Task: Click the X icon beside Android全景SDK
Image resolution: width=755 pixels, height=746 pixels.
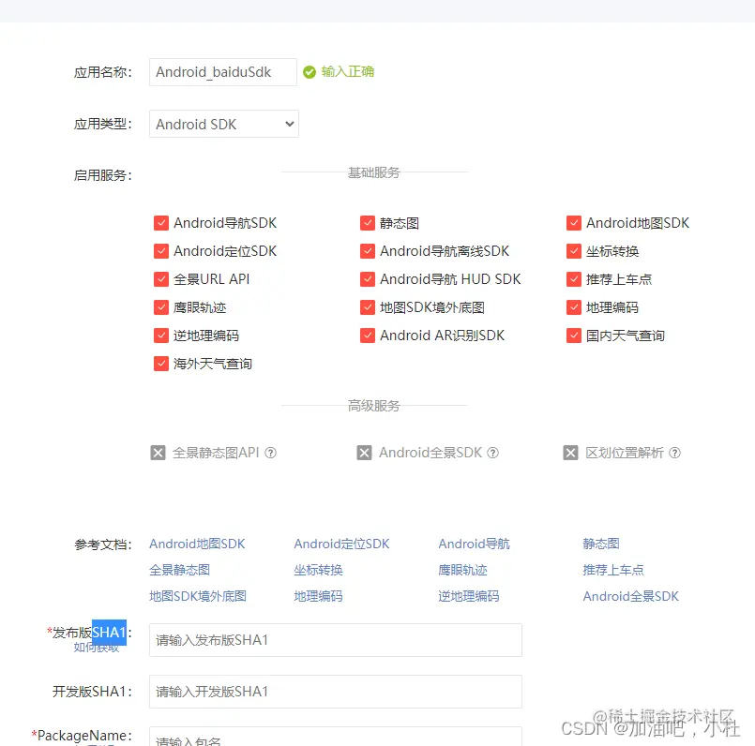Action: click(x=364, y=453)
